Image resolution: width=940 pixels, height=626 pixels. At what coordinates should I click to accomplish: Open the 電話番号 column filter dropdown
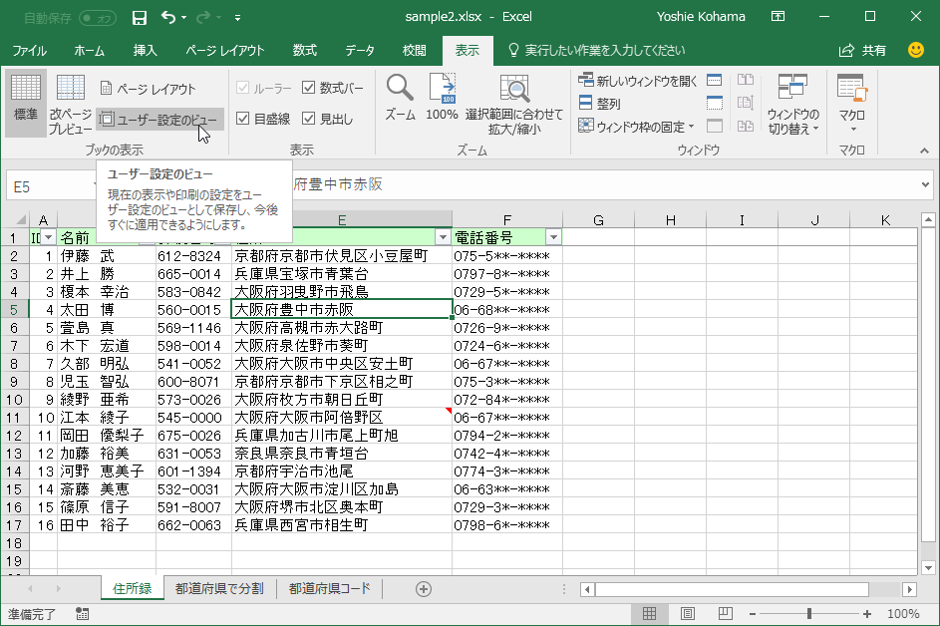(x=553, y=237)
